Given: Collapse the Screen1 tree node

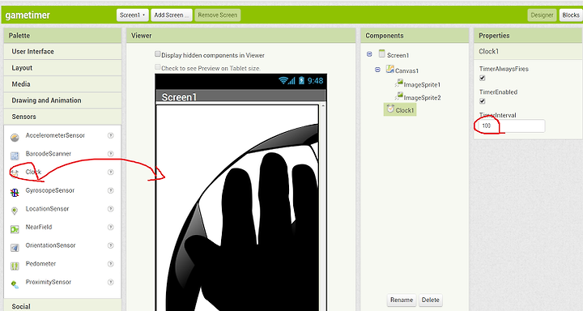Looking at the screenshot, I should (369, 54).
